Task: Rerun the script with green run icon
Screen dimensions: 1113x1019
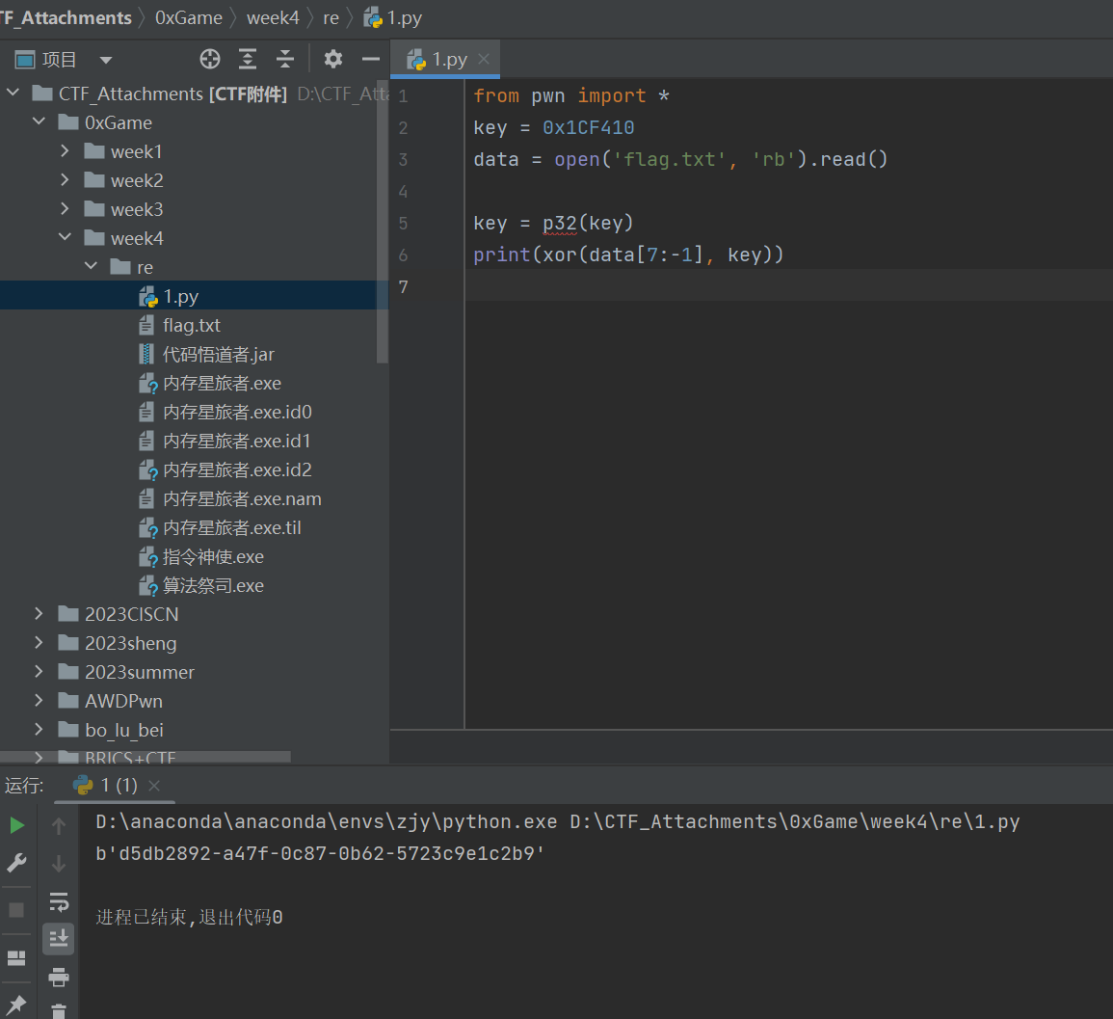Action: pyautogui.click(x=17, y=825)
